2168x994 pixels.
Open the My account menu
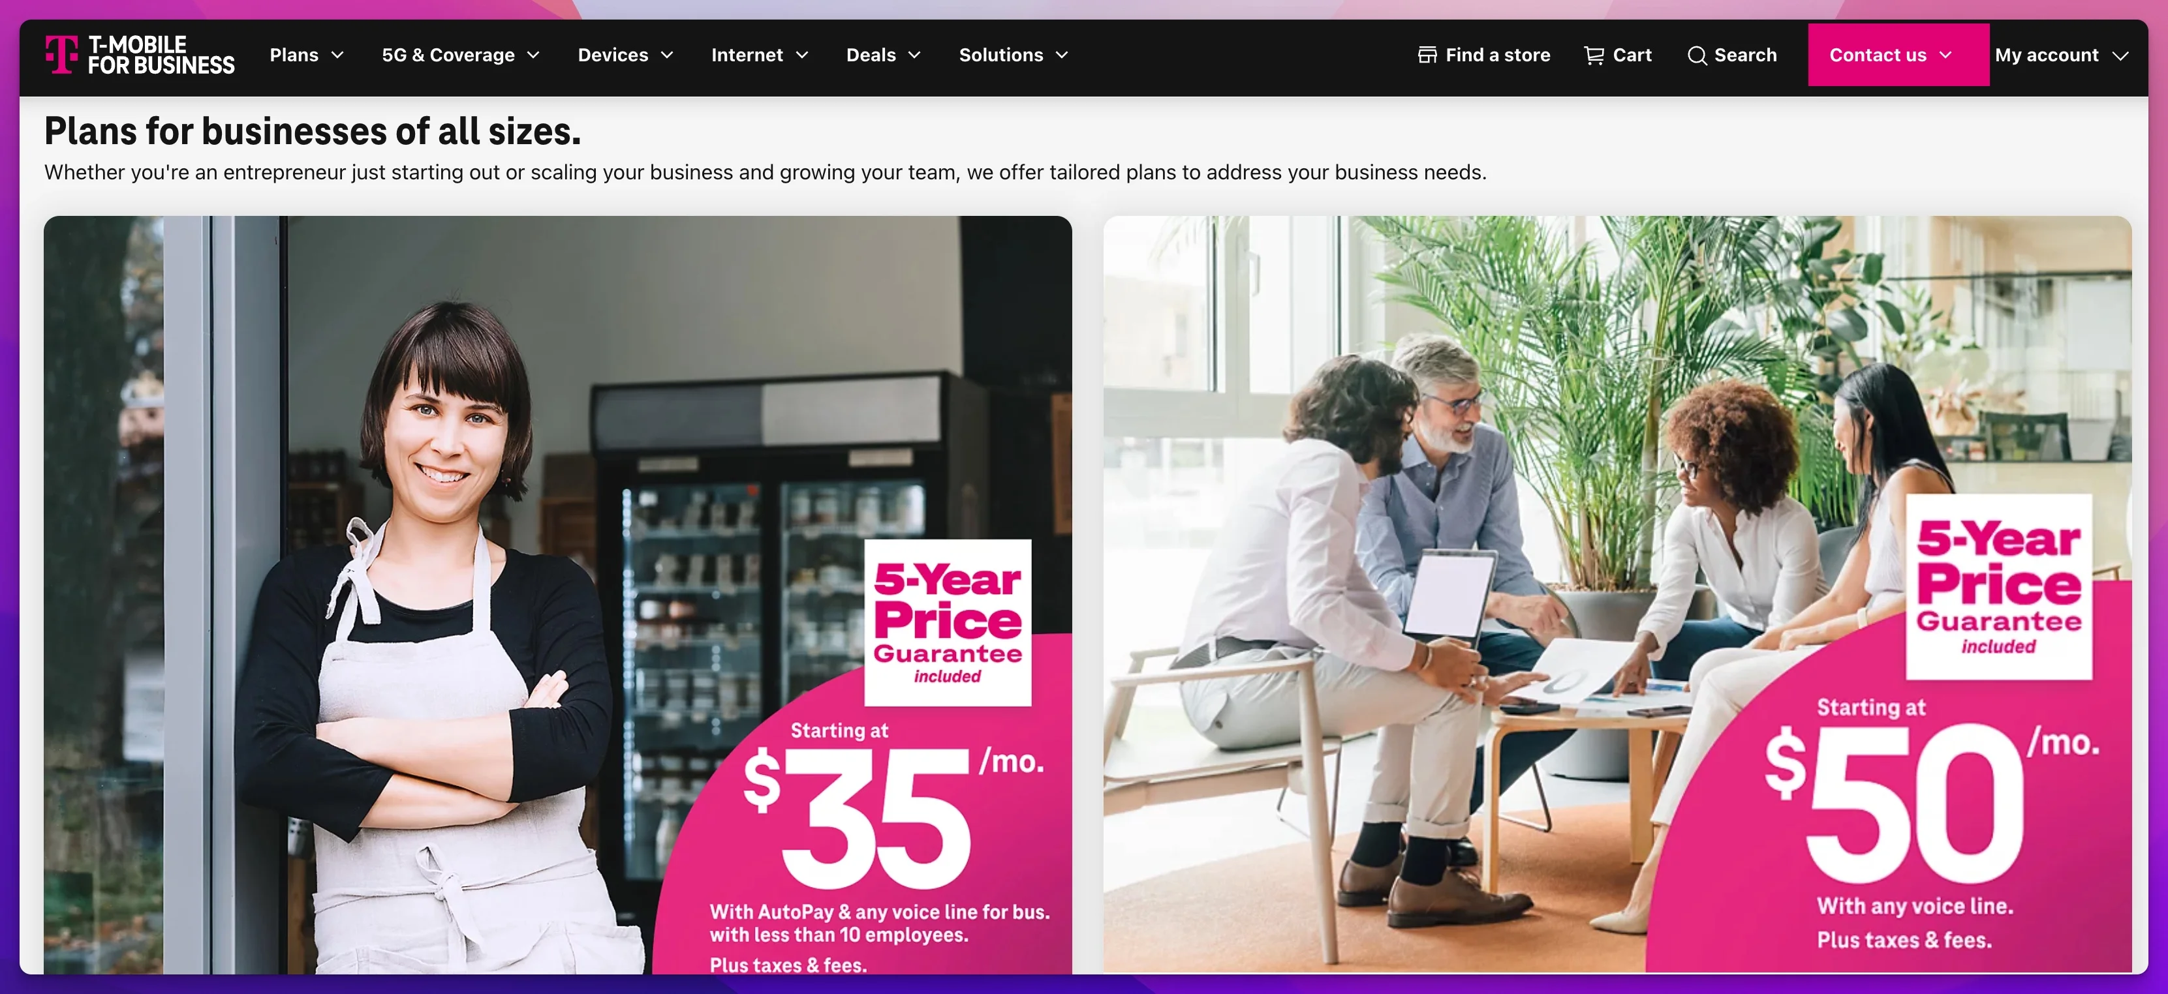[x=2061, y=55]
